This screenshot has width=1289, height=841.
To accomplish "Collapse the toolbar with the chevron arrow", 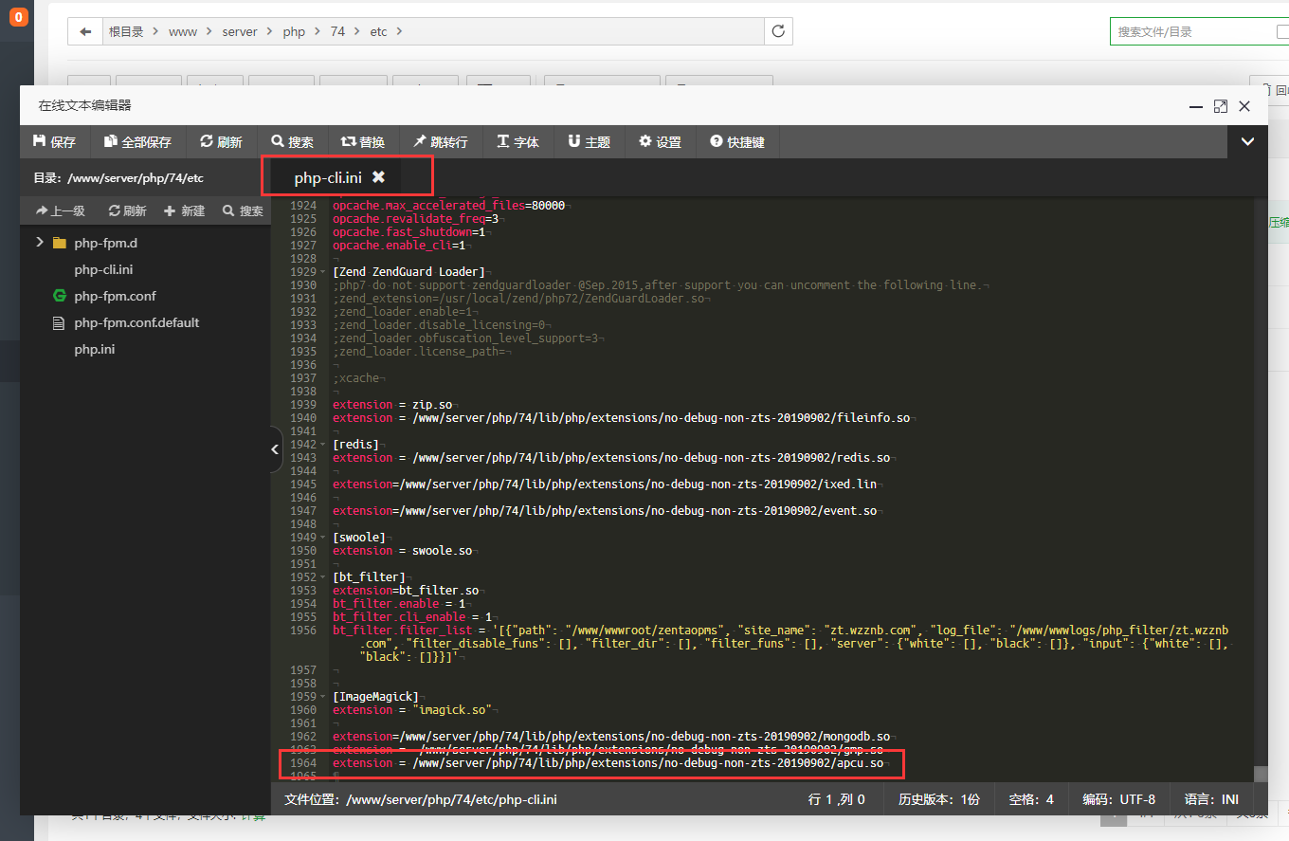I will click(1247, 142).
